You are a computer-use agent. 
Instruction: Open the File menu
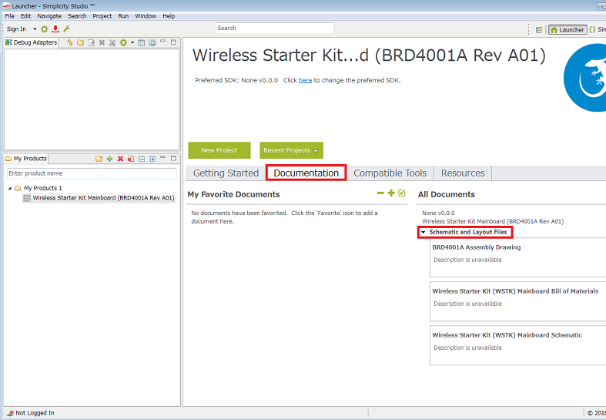(10, 16)
